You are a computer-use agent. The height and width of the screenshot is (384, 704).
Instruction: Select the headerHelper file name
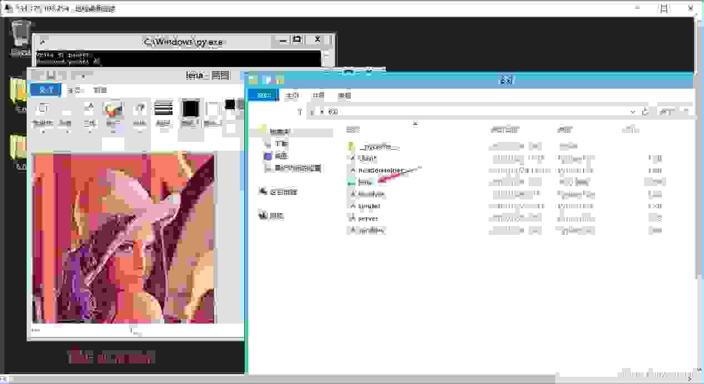[x=381, y=170]
